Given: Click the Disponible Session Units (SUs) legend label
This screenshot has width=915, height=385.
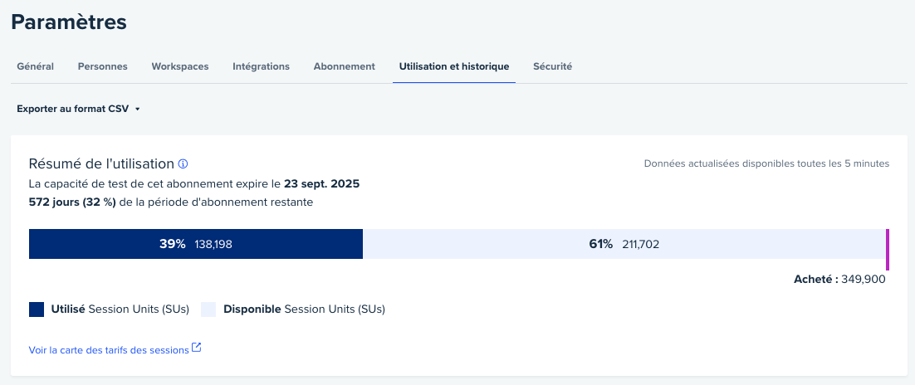Looking at the screenshot, I should tap(304, 309).
